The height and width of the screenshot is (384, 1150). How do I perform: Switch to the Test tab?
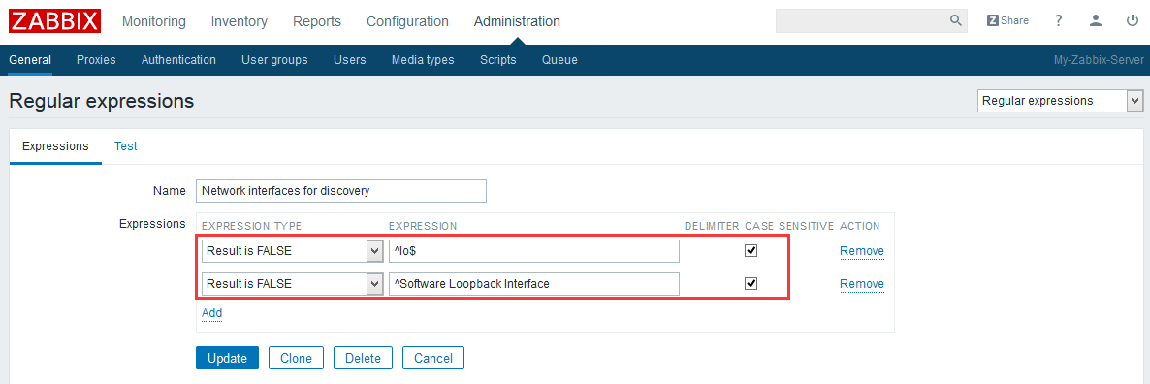[125, 145]
